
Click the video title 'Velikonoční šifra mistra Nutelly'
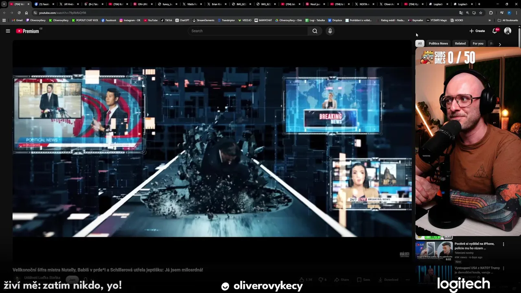pos(108,270)
